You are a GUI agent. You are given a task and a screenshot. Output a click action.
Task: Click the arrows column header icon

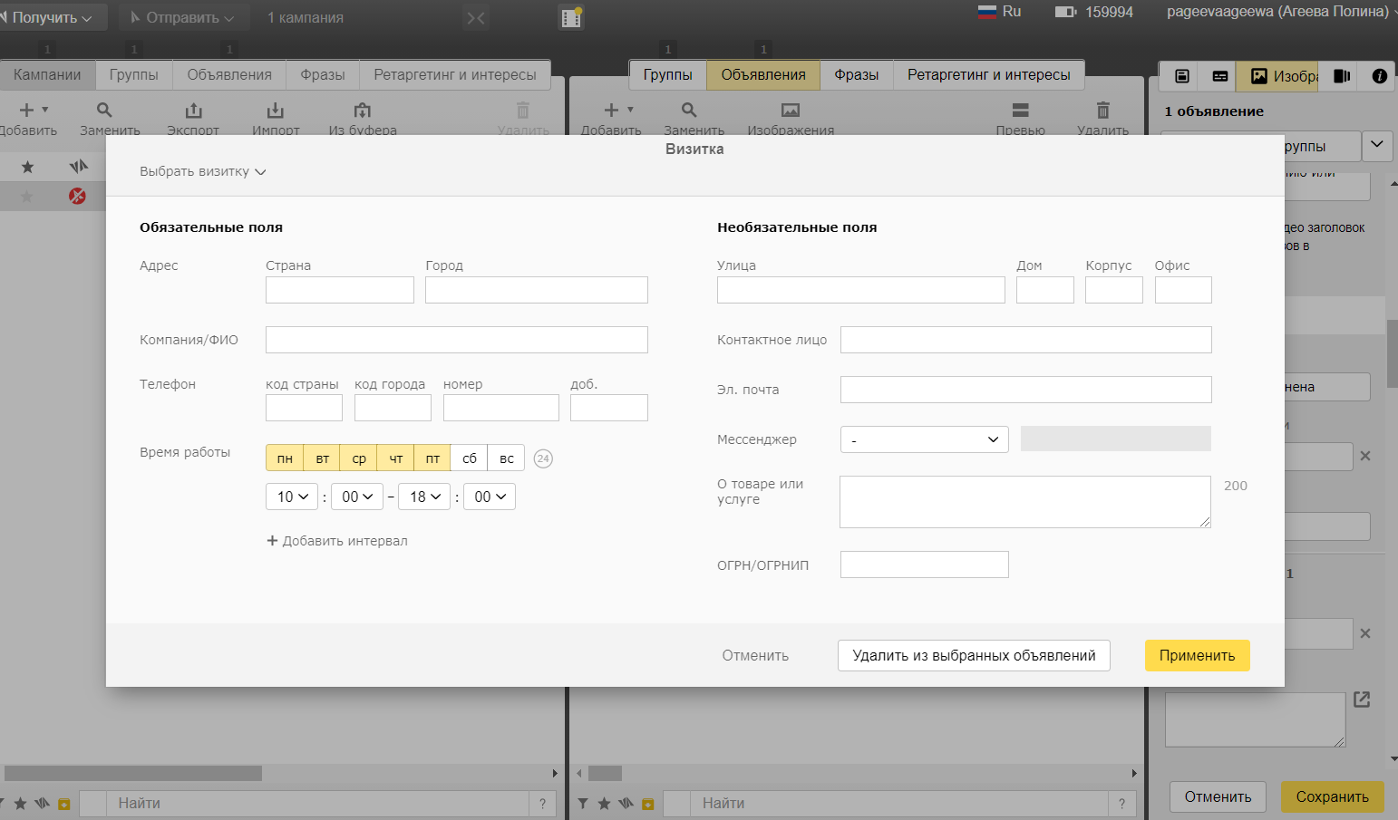click(x=79, y=167)
